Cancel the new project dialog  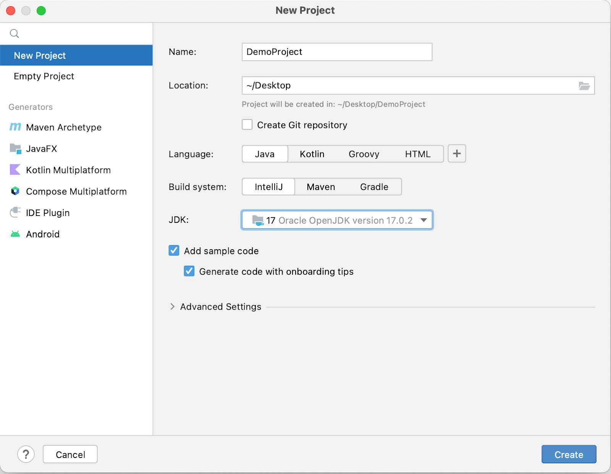[70, 454]
